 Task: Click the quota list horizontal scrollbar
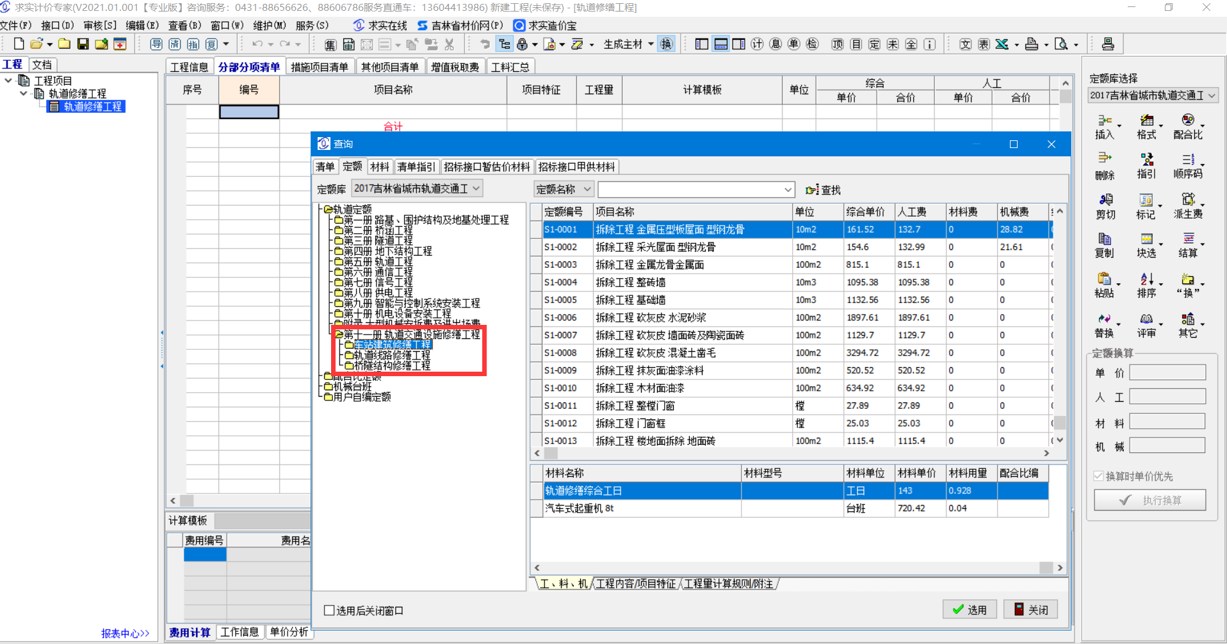click(x=792, y=453)
